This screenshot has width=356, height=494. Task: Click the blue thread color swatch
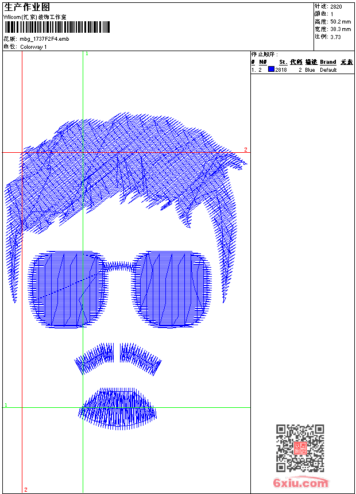(271, 70)
